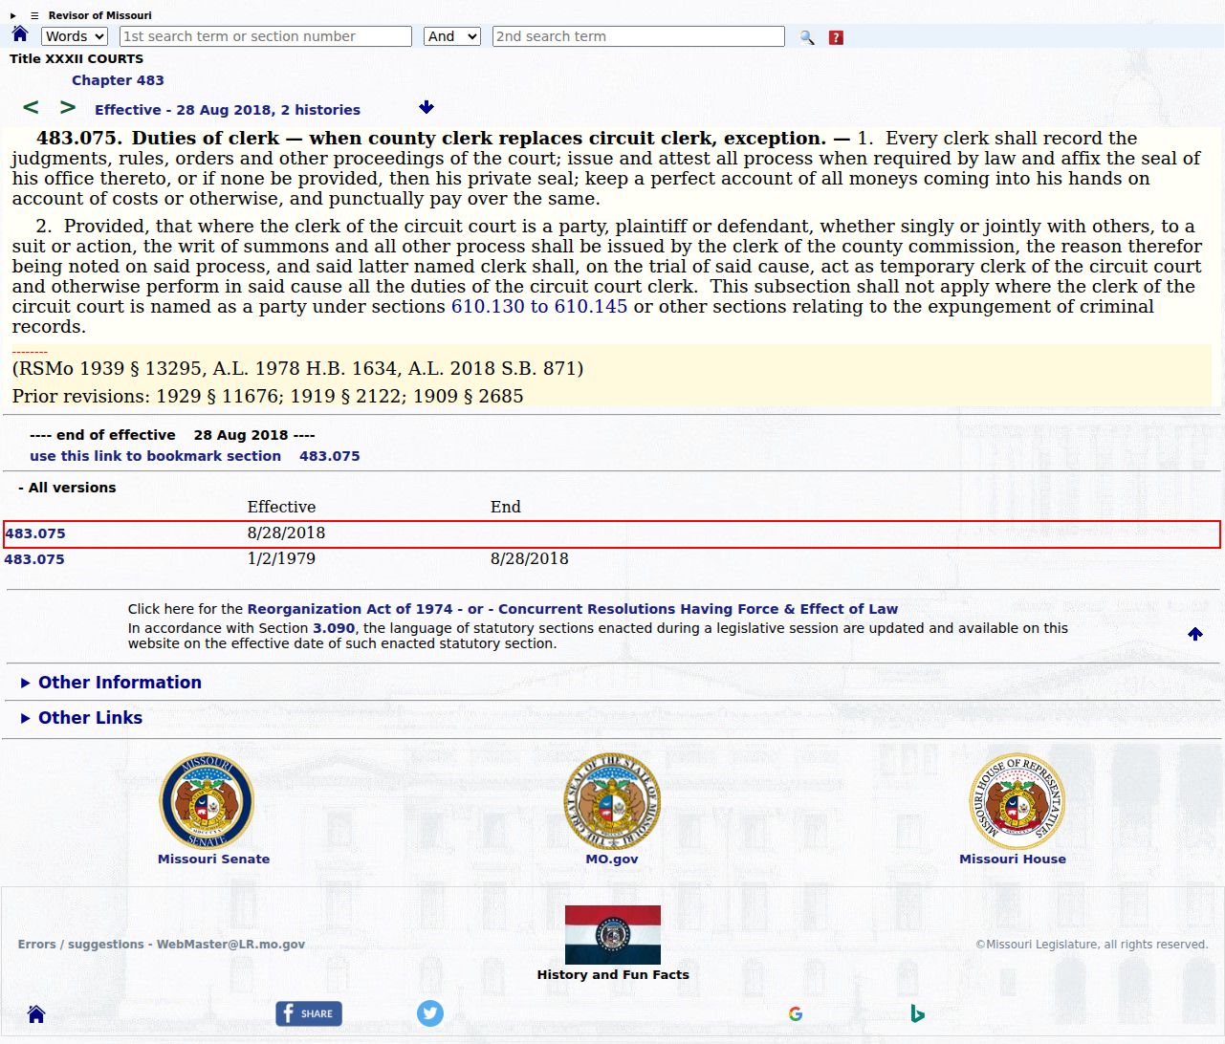This screenshot has width=1225, height=1044.
Task: Focus the 2nd search term field
Action: pyautogui.click(x=639, y=36)
